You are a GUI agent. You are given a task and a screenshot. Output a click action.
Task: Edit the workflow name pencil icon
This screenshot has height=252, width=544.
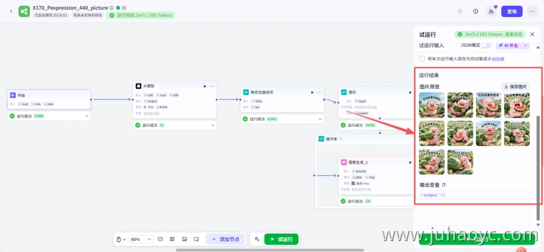tap(124, 7)
